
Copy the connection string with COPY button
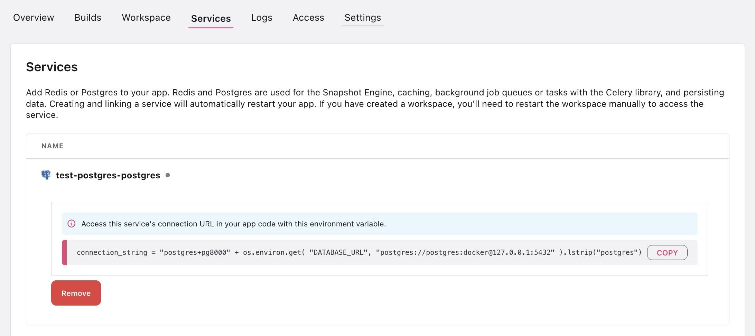tap(667, 252)
